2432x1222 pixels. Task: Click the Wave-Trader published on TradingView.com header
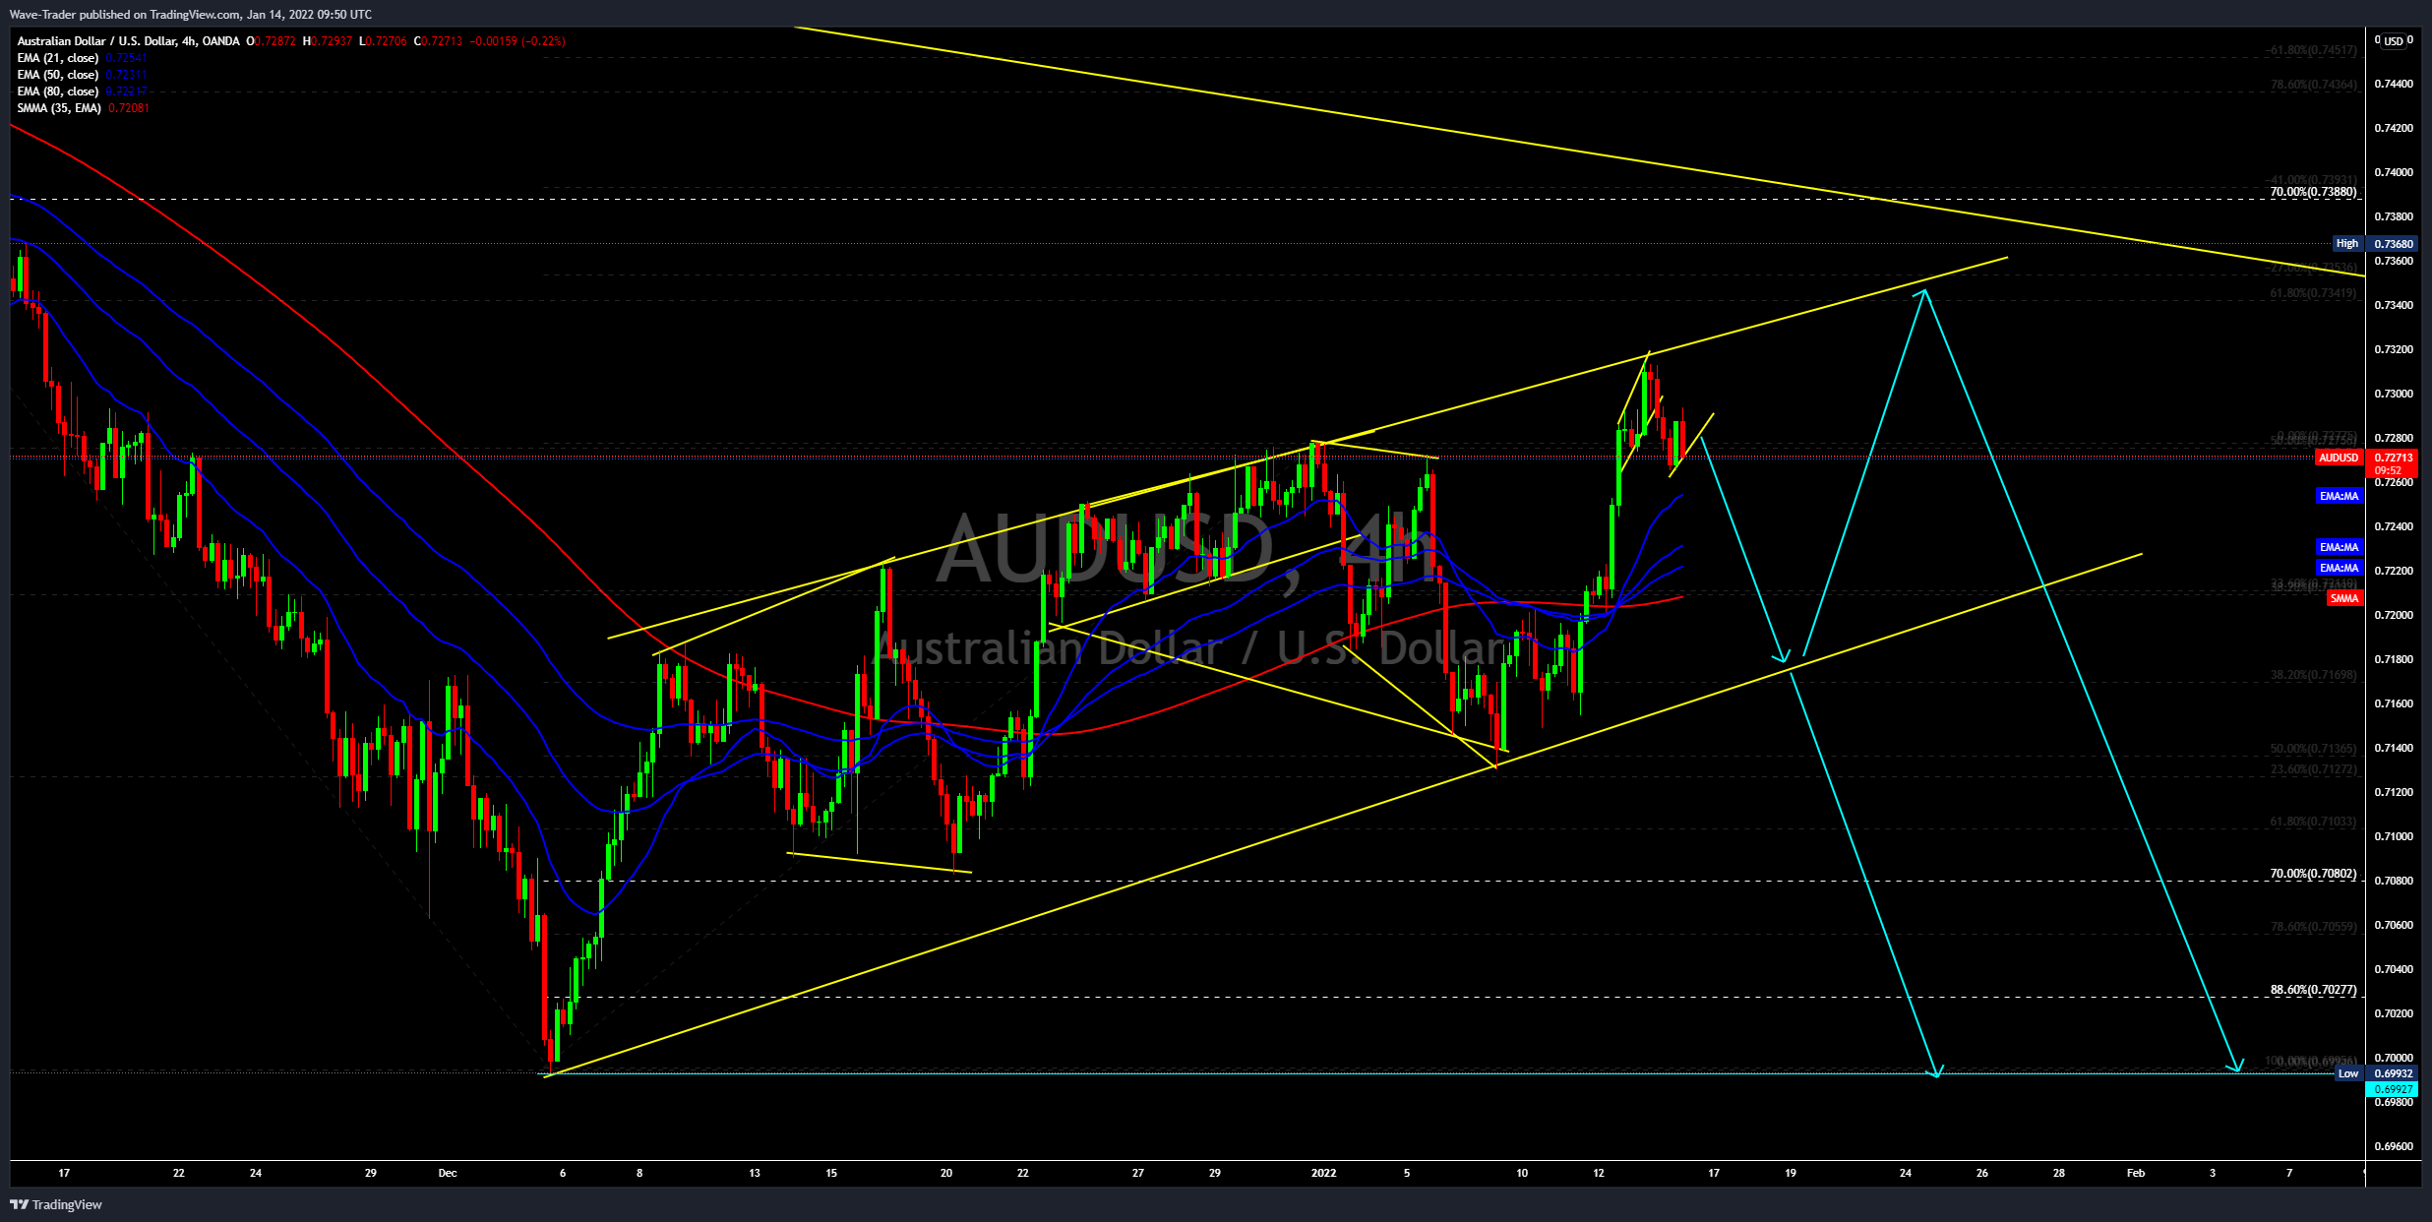[x=190, y=14]
